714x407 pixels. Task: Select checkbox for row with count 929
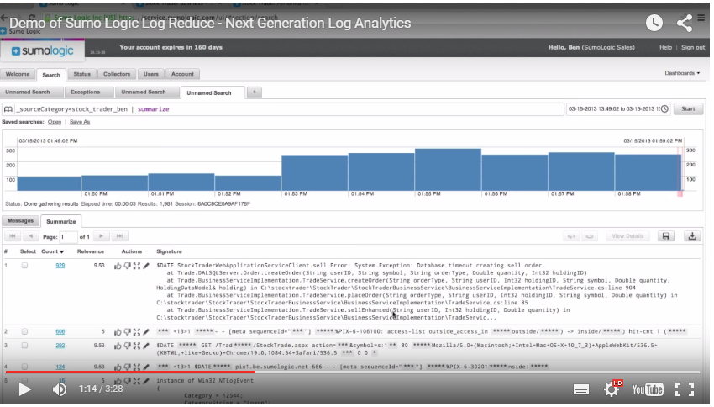coord(24,265)
